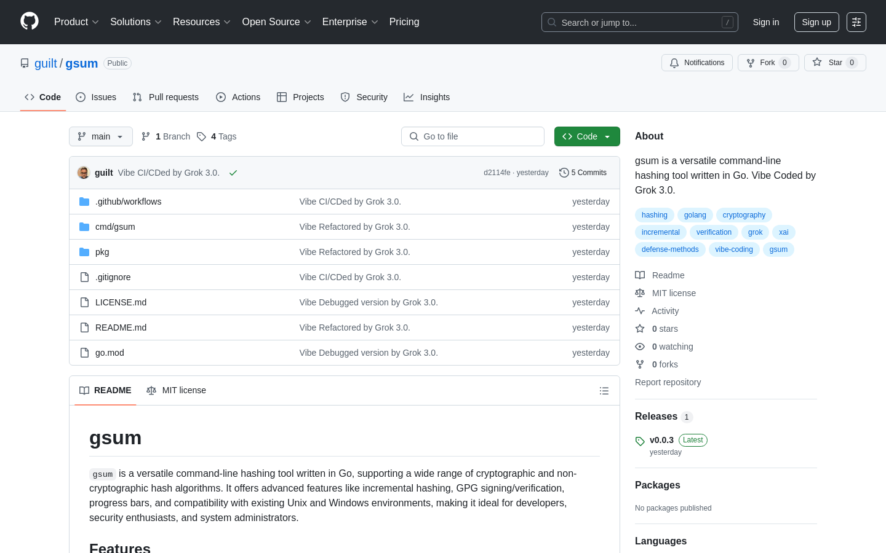This screenshot has height=553, width=886.
Task: View repository Activity
Action: click(x=657, y=311)
